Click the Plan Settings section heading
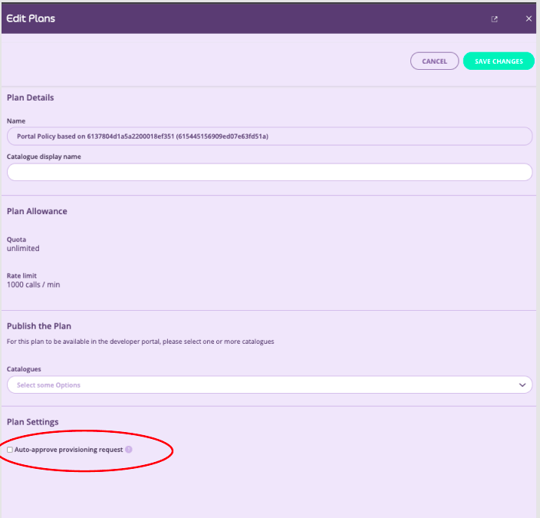This screenshot has height=518, width=540. (33, 422)
